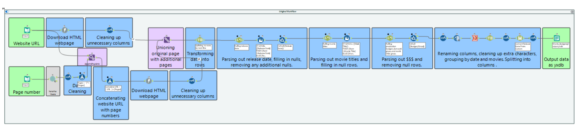Click the 'Appending data' annotation text
The height and width of the screenshot is (129, 579).
point(92,64)
